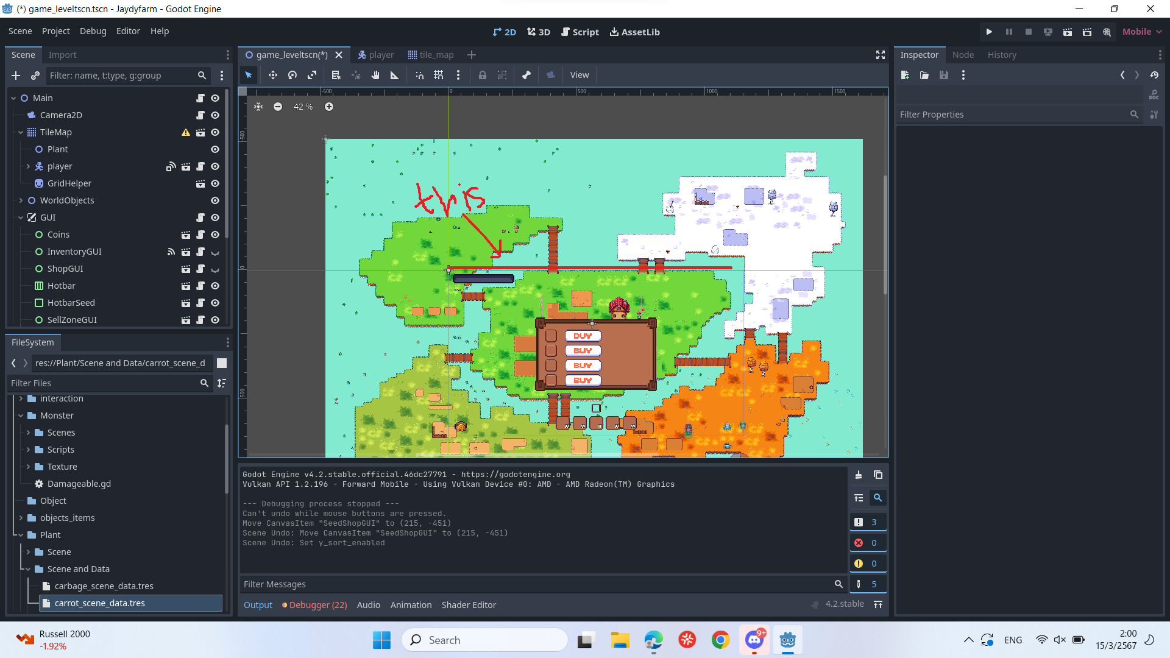The image size is (1170, 658).
Task: Open the Project menu
Action: [x=55, y=31]
